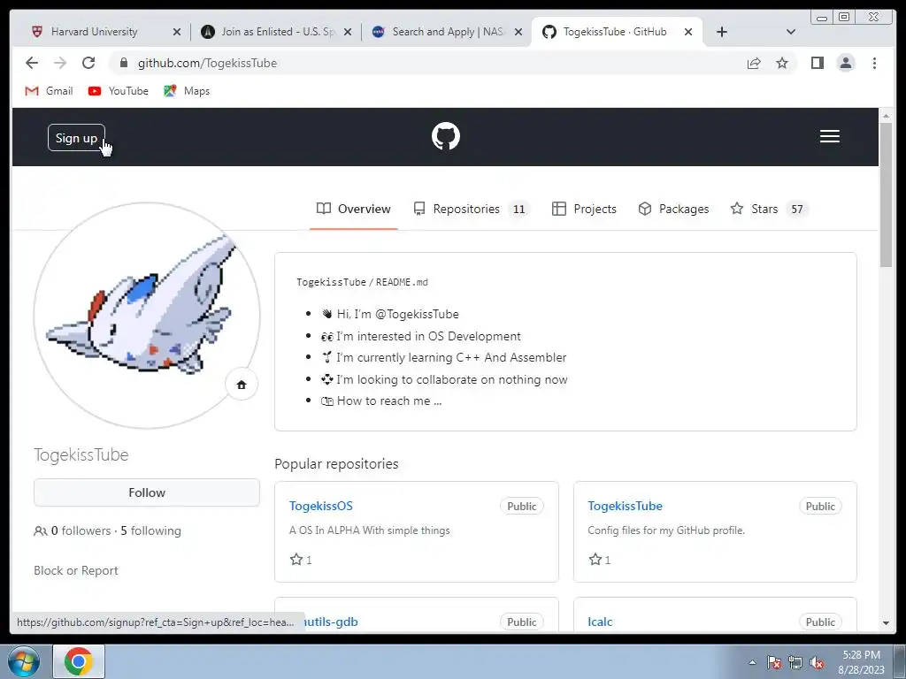Toggle the Chrome side panel icon
906x679 pixels.
(x=817, y=63)
